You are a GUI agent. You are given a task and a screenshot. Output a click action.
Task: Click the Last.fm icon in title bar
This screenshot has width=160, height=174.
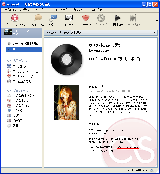(4, 4)
